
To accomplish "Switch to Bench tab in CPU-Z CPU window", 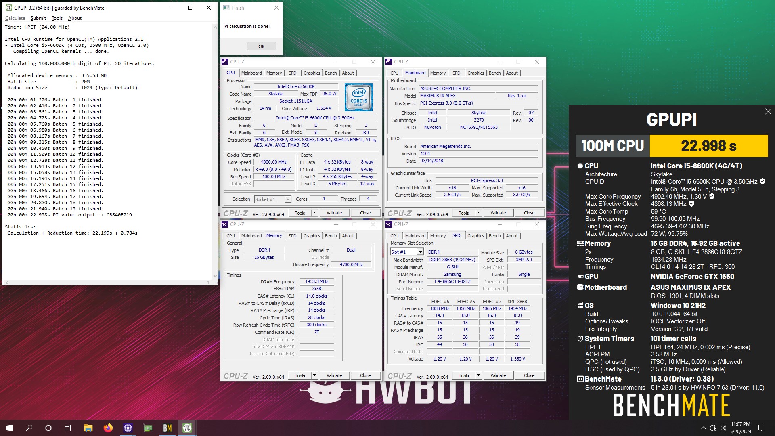I will [331, 73].
